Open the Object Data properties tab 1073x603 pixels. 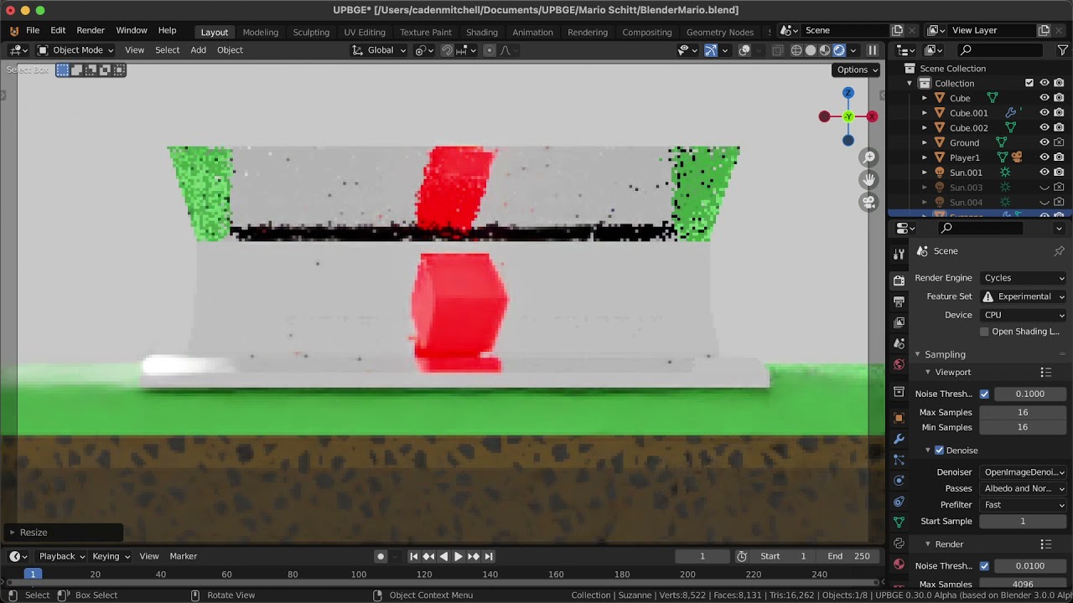coord(899,523)
